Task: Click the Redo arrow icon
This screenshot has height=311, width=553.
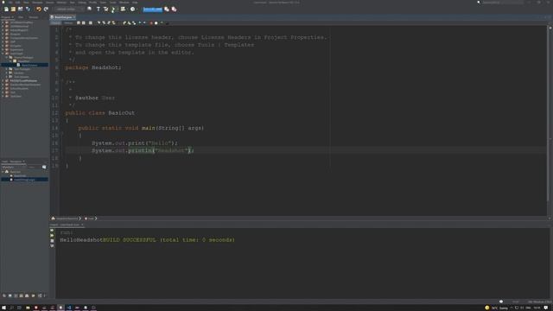Action: tap(46, 10)
